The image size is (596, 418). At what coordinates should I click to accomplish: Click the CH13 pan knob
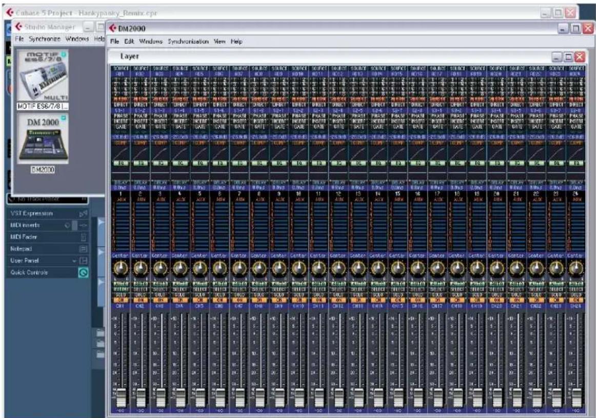tap(358, 268)
